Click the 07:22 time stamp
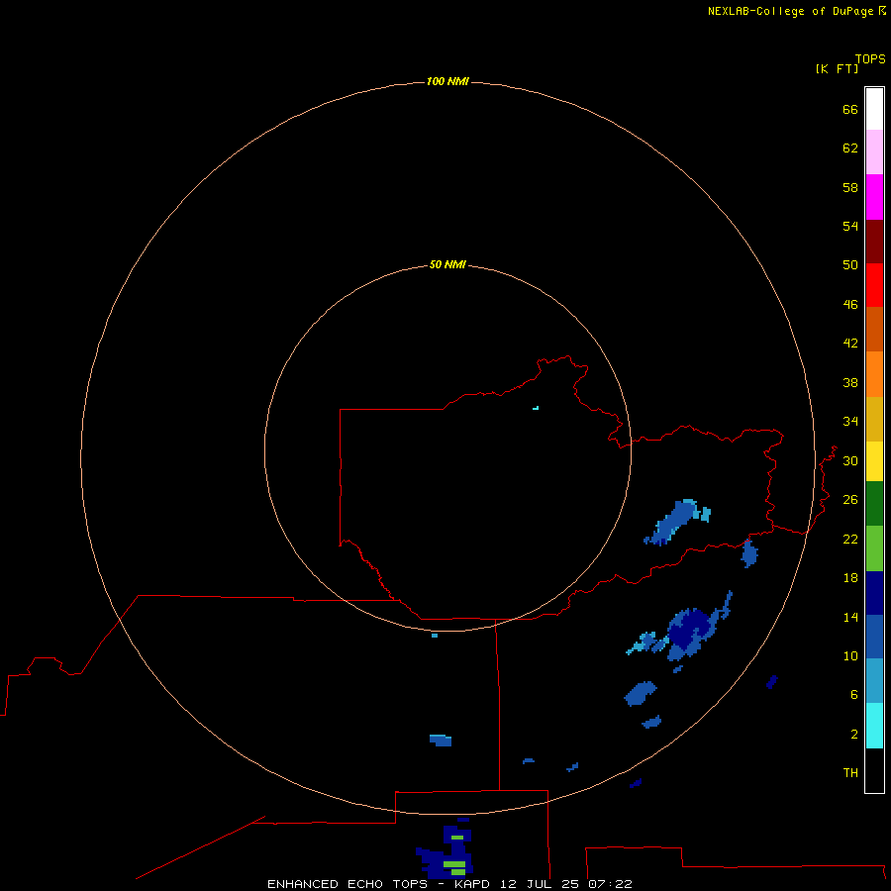Viewport: 891px width, 891px height. (610, 884)
